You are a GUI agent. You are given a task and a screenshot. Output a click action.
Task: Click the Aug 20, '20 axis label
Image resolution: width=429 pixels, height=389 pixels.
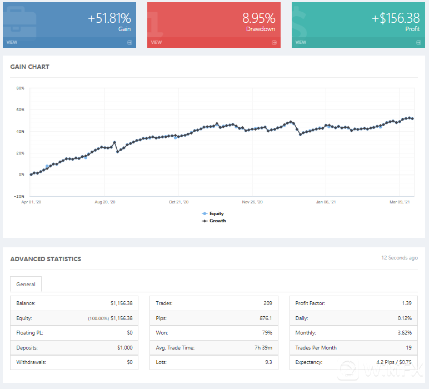pyautogui.click(x=105, y=202)
